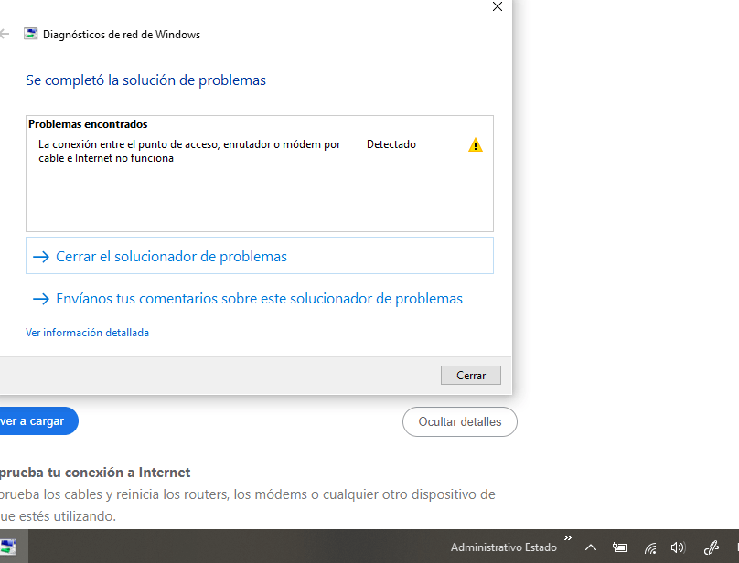739x563 pixels.
Task: Click the arrow icon beside "Envíanos tus comentarios"
Action: click(41, 299)
